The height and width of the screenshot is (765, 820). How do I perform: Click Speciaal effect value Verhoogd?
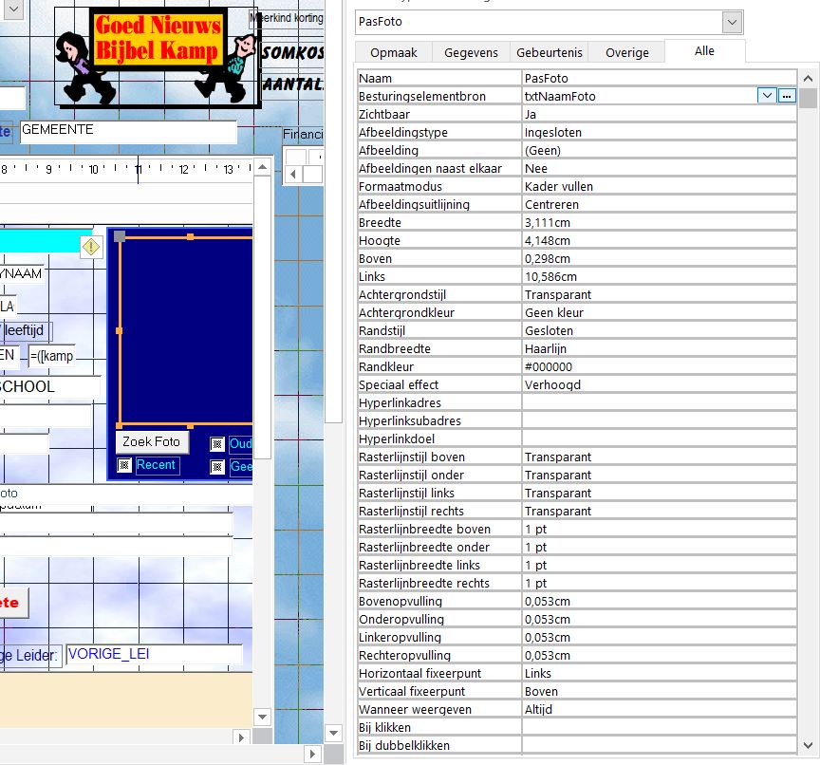coord(659,384)
